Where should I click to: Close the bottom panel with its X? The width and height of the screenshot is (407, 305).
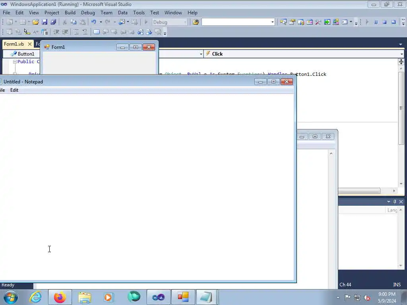click(x=401, y=201)
